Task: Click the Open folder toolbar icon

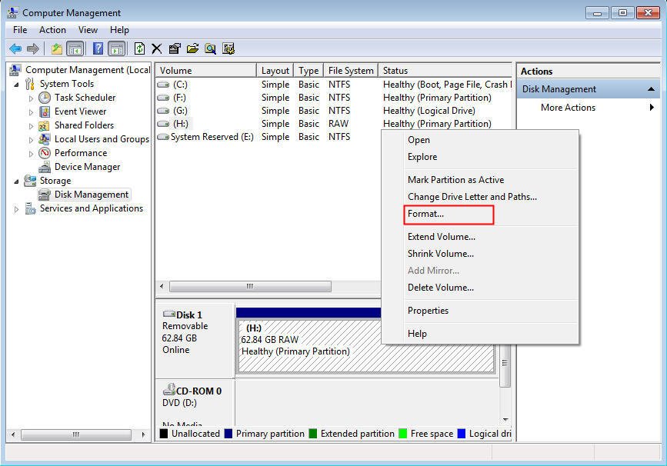Action: point(192,49)
